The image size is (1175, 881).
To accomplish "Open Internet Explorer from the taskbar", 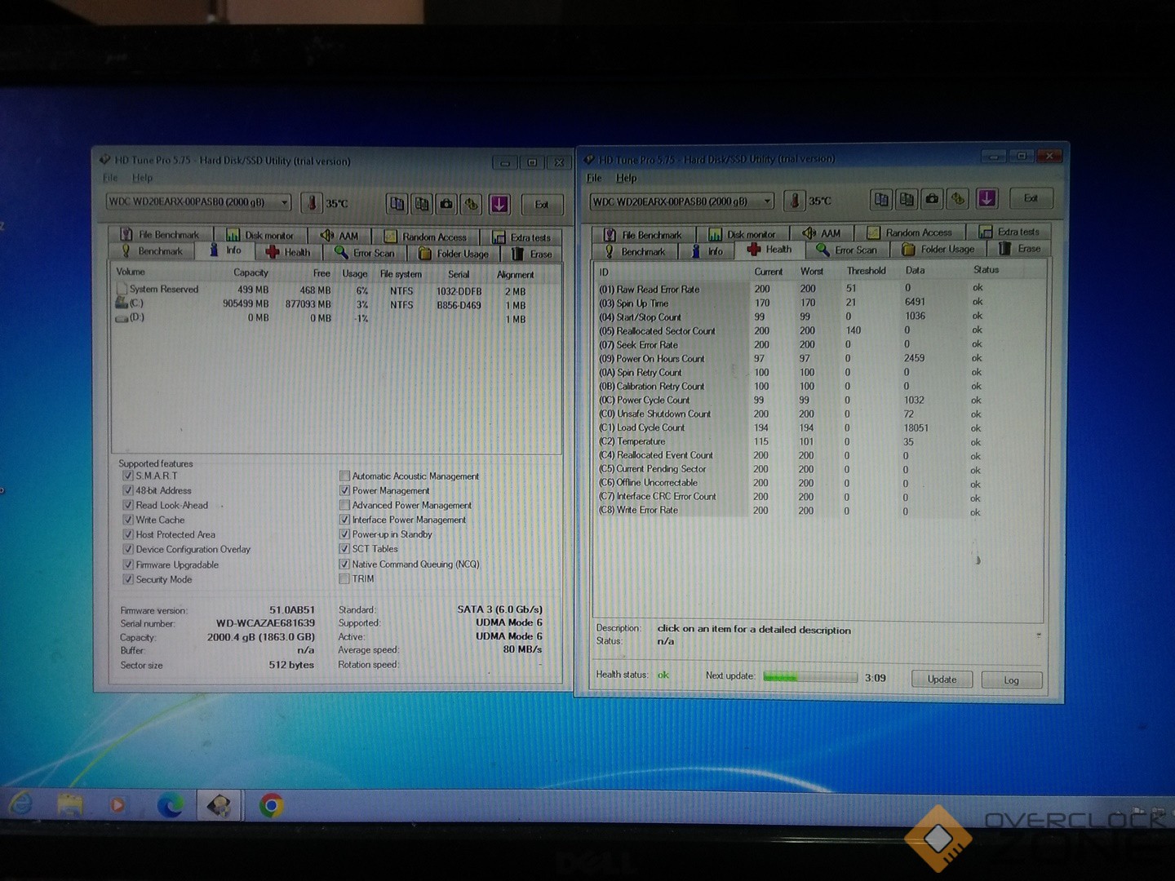I will 20,804.
